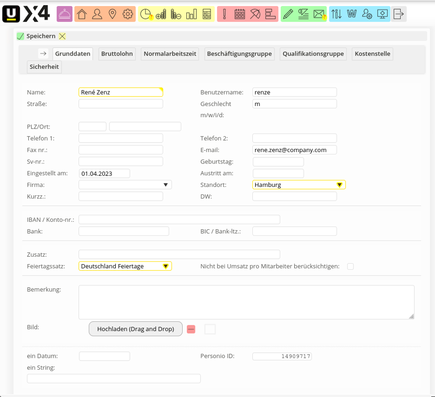
Task: Click Hochladen (Drag and Drop) button
Action: click(x=136, y=329)
